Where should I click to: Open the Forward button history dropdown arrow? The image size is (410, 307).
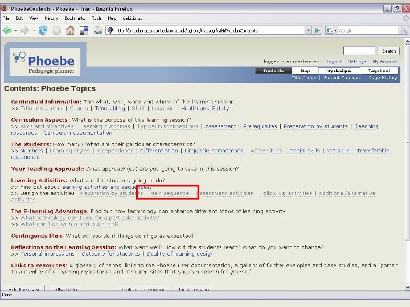(x=34, y=31)
